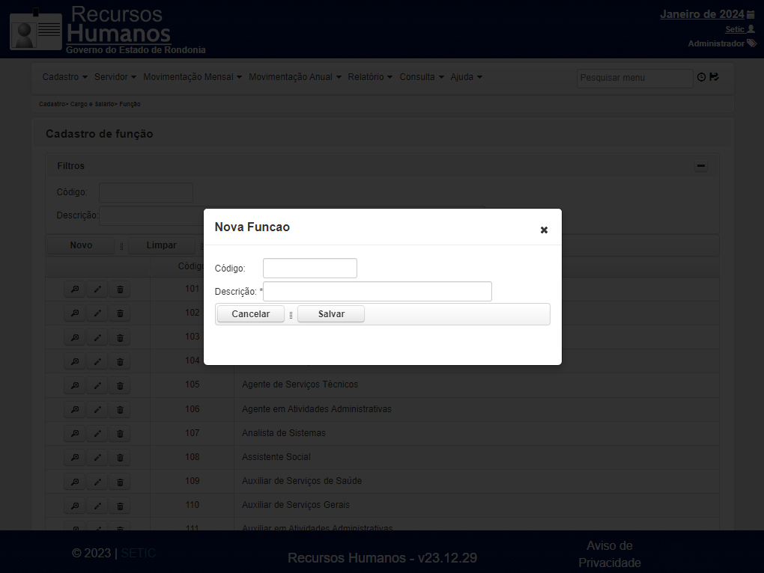Click the pencil edit icon for row 106
This screenshot has width=764, height=573.
pyautogui.click(x=97, y=410)
